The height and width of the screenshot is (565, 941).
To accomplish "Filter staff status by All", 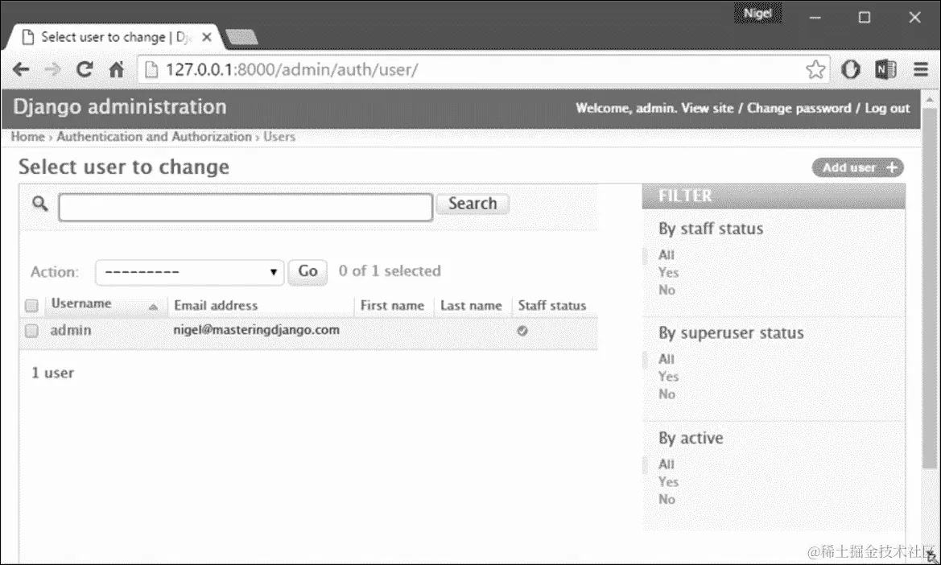I will [x=667, y=255].
